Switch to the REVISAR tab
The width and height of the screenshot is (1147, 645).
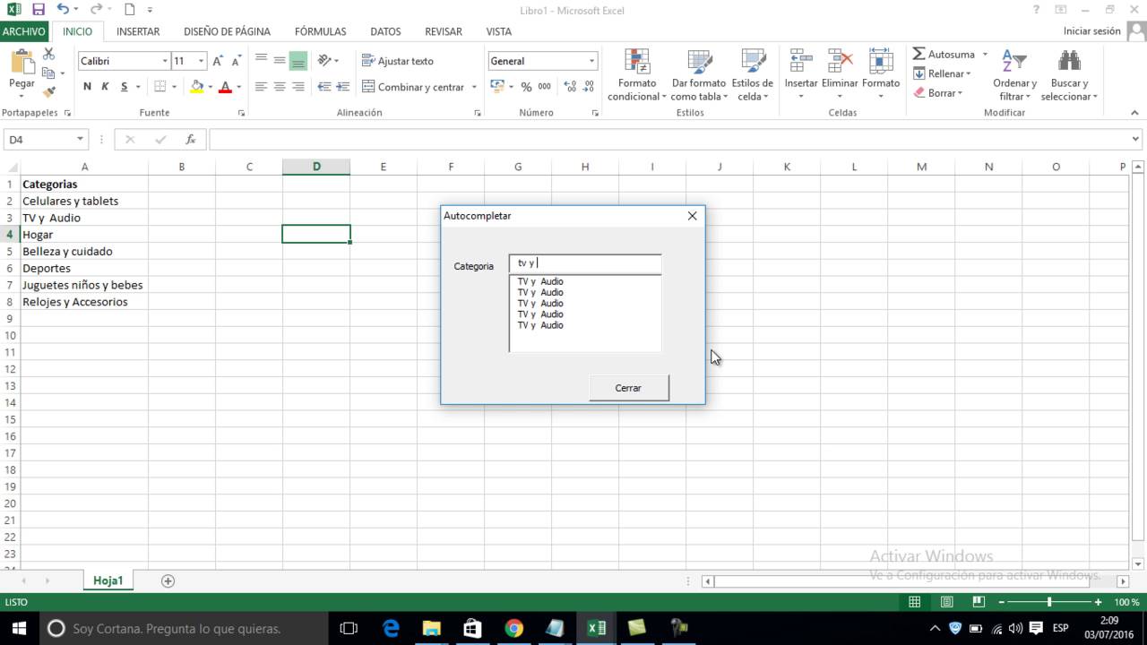point(444,31)
